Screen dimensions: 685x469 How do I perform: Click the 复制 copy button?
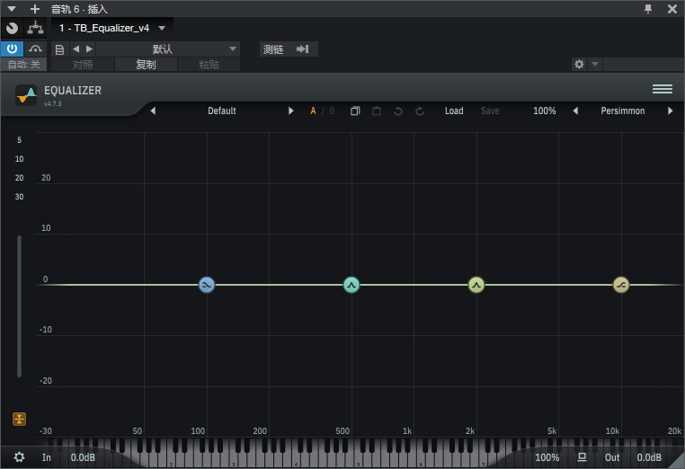[x=146, y=65]
